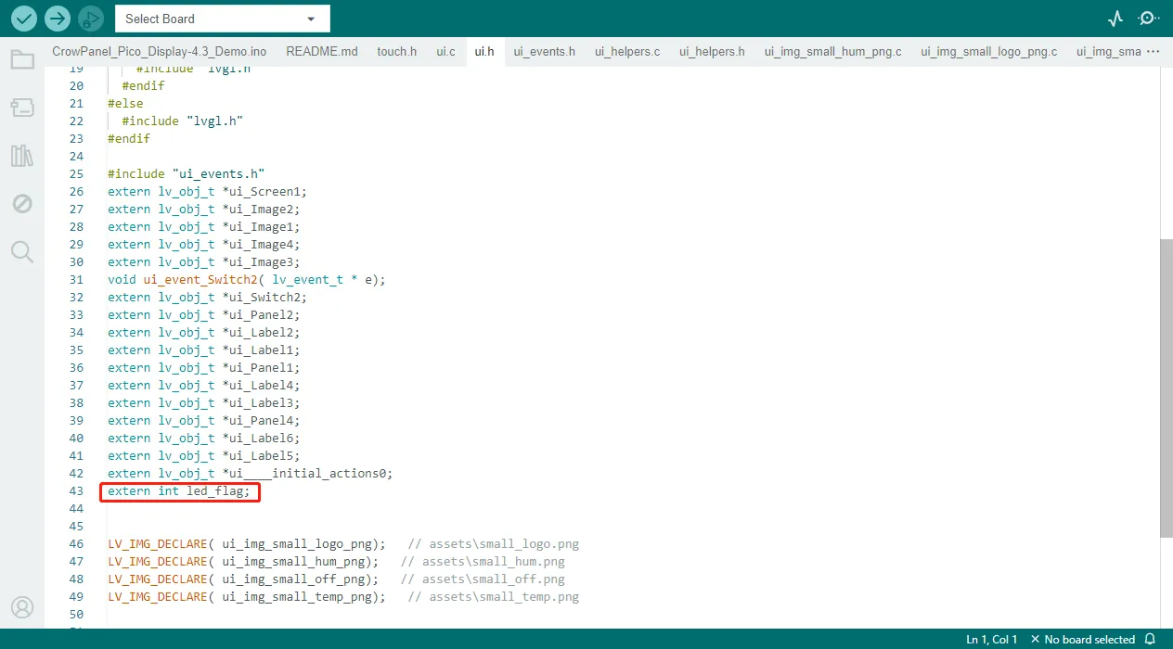The width and height of the screenshot is (1173, 649).
Task: Click comment '// assets\small_temp.png'
Action: coord(493,597)
